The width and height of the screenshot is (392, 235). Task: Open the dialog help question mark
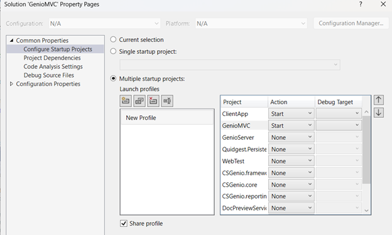[361, 4]
